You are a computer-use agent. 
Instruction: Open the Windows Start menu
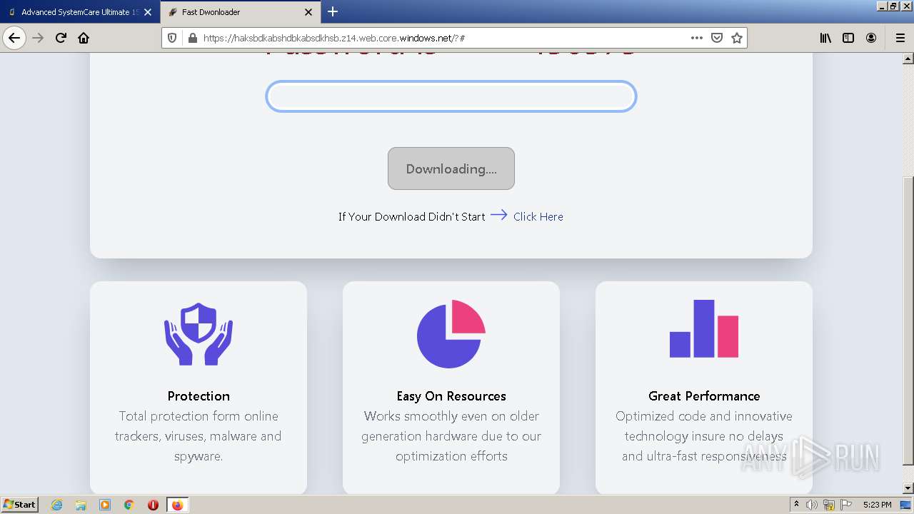(x=19, y=504)
